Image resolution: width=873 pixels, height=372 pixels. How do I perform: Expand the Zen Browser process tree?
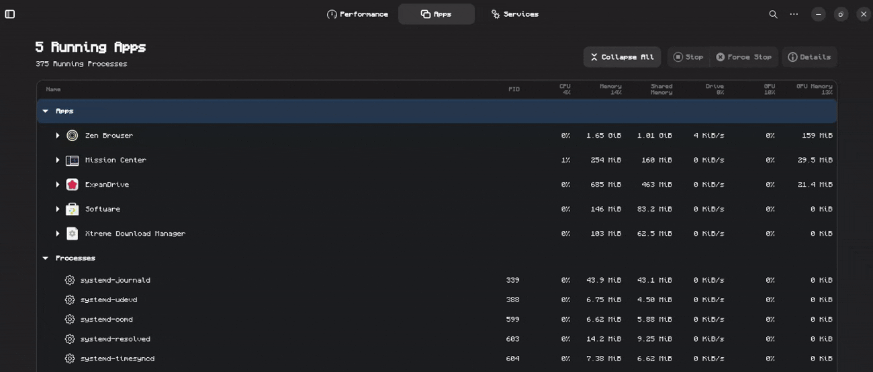pyautogui.click(x=58, y=136)
